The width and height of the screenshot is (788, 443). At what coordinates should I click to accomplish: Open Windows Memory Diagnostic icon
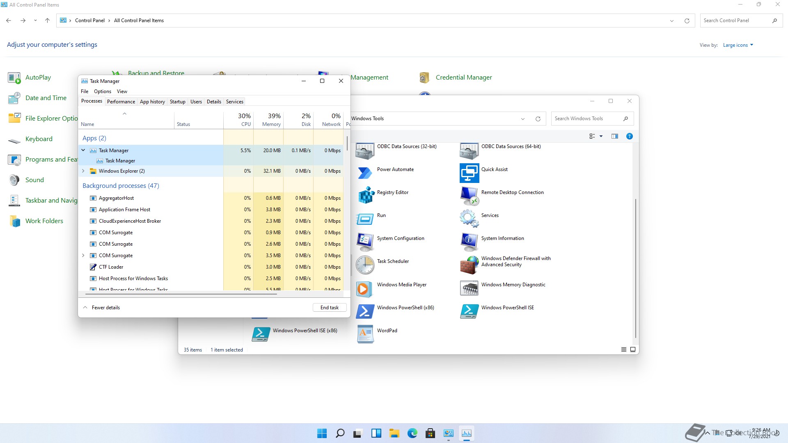click(469, 288)
